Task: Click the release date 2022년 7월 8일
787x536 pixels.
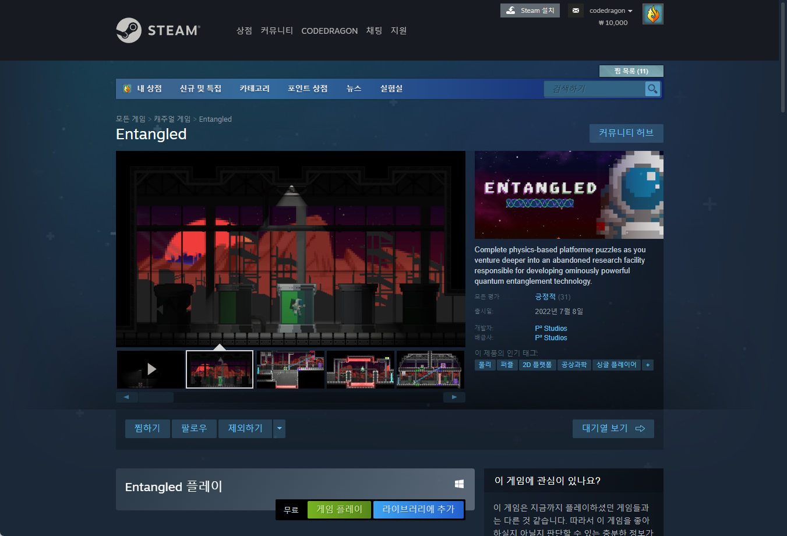Action: 559,312
